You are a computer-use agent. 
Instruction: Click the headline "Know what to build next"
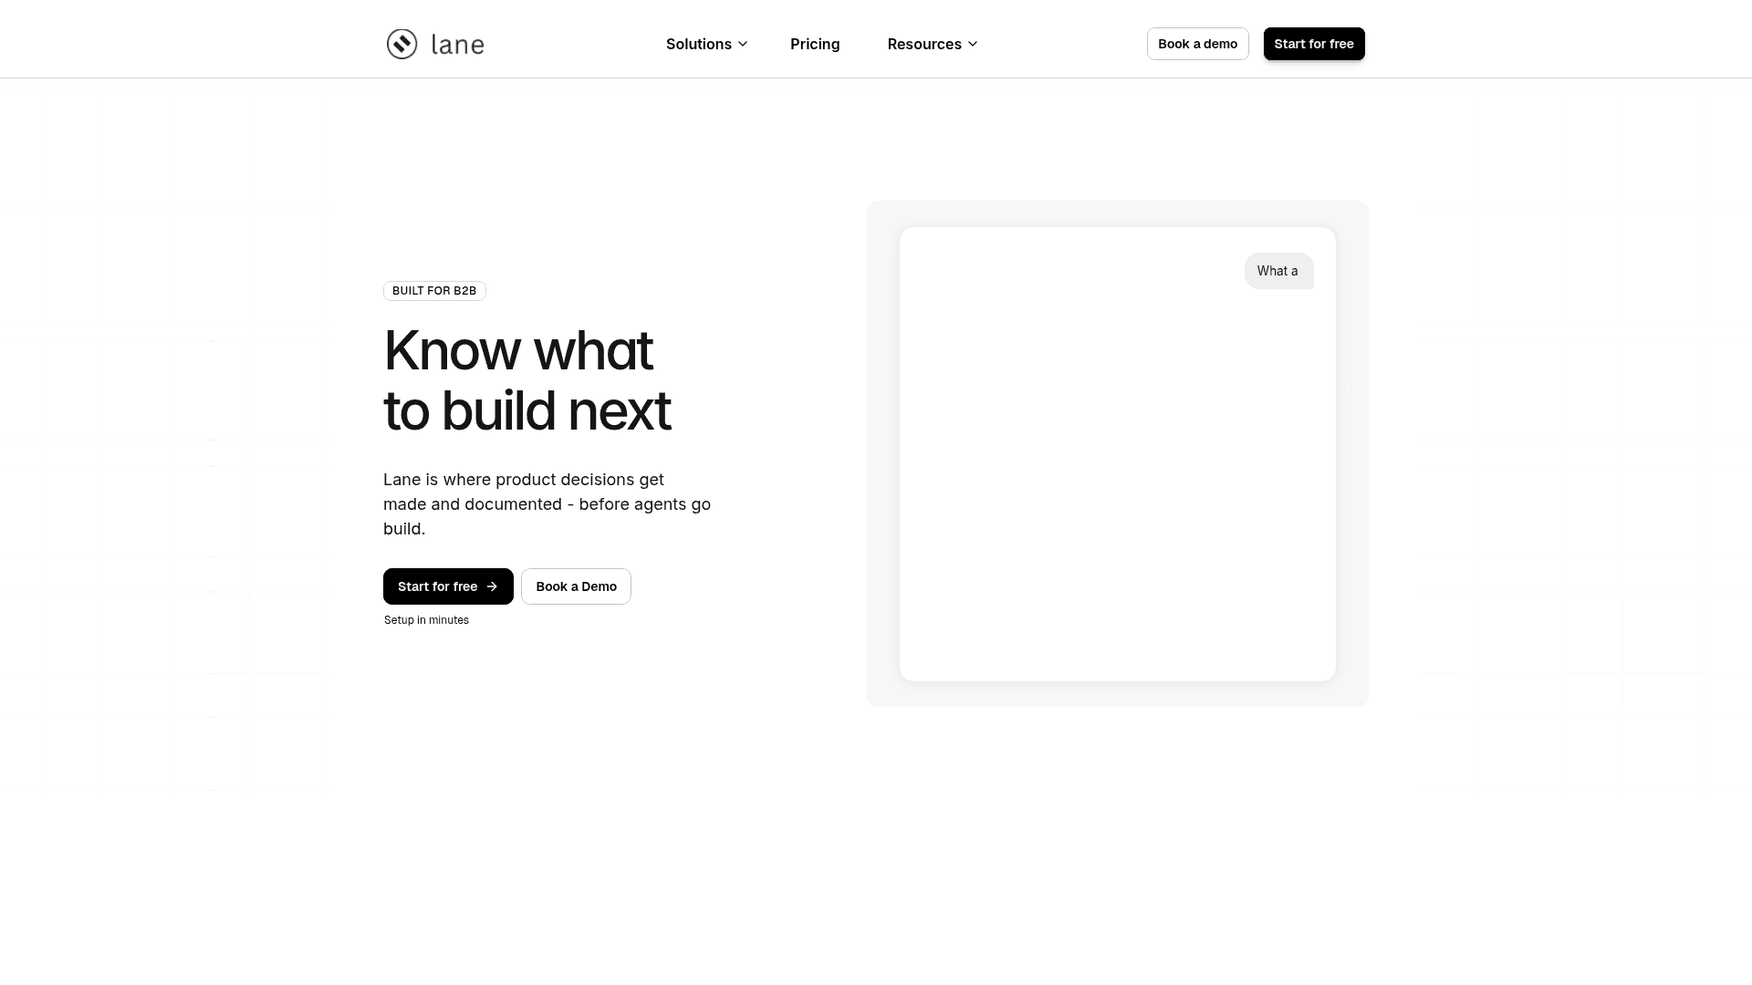pyautogui.click(x=527, y=378)
